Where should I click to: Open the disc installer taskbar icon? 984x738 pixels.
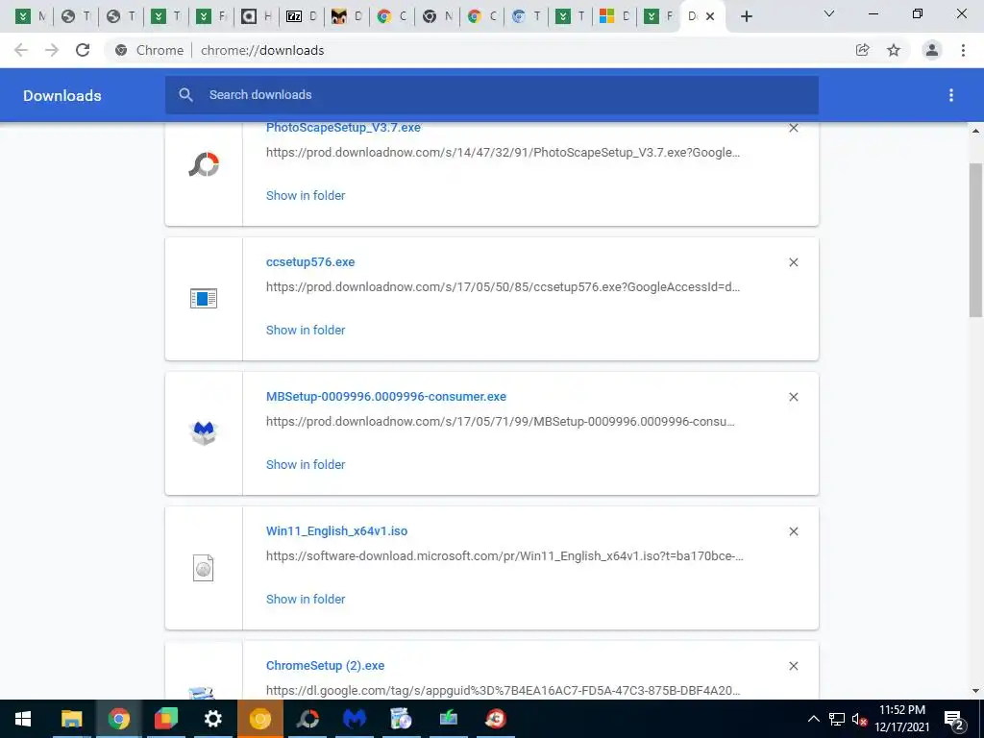tap(401, 719)
